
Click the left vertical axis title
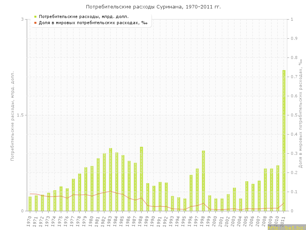[12, 115]
